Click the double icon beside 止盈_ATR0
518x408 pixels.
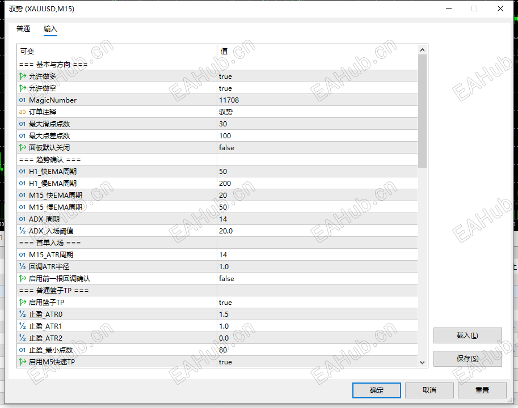tap(23, 314)
